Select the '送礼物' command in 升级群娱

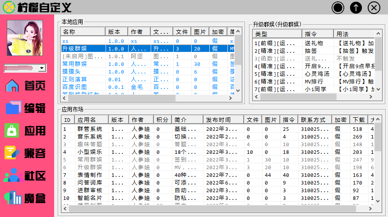(x=314, y=43)
